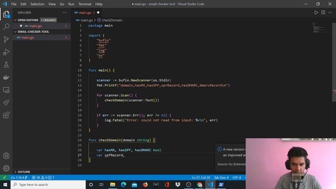Image resolution: width=336 pixels, height=189 pixels.
Task: Open Cortana circle icon on taskbar
Action: point(91,184)
